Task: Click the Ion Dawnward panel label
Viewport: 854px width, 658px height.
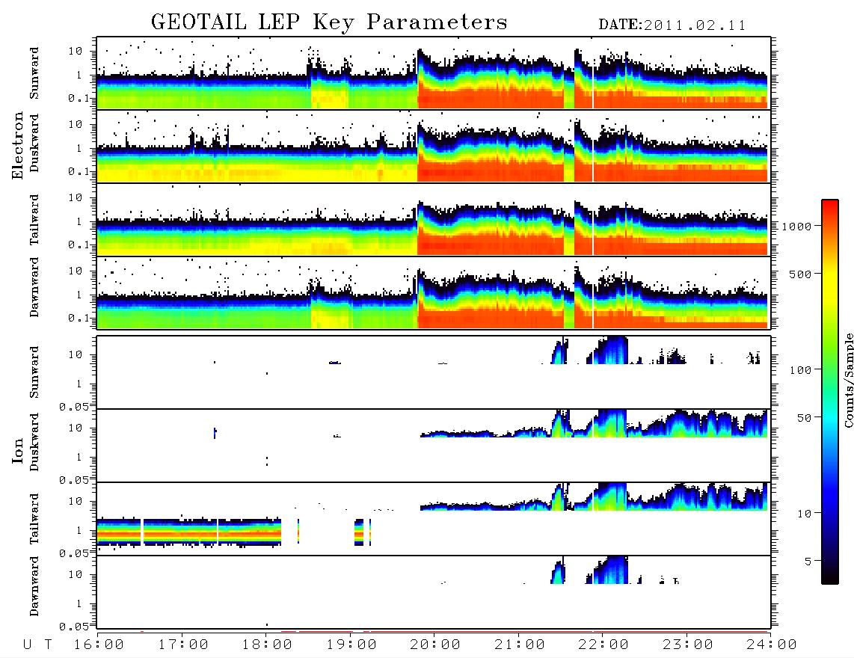Action: [34, 586]
